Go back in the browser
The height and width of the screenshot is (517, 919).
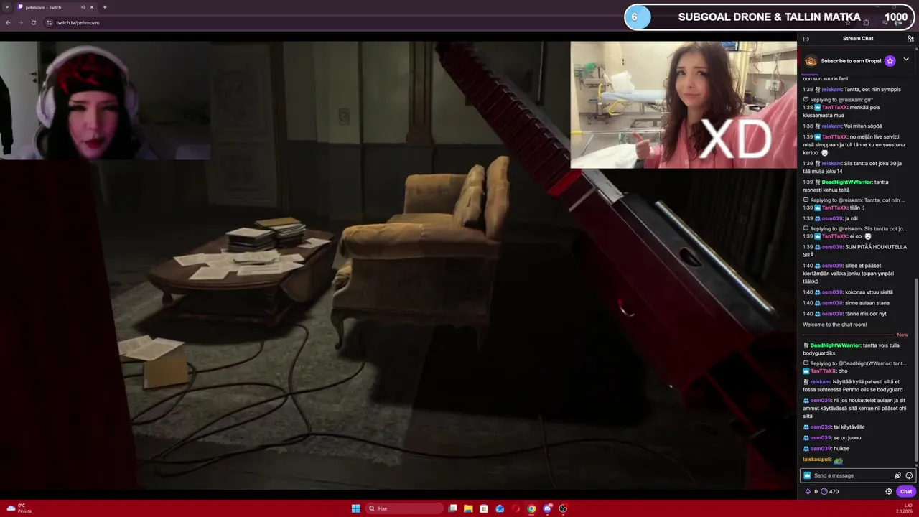pos(8,22)
